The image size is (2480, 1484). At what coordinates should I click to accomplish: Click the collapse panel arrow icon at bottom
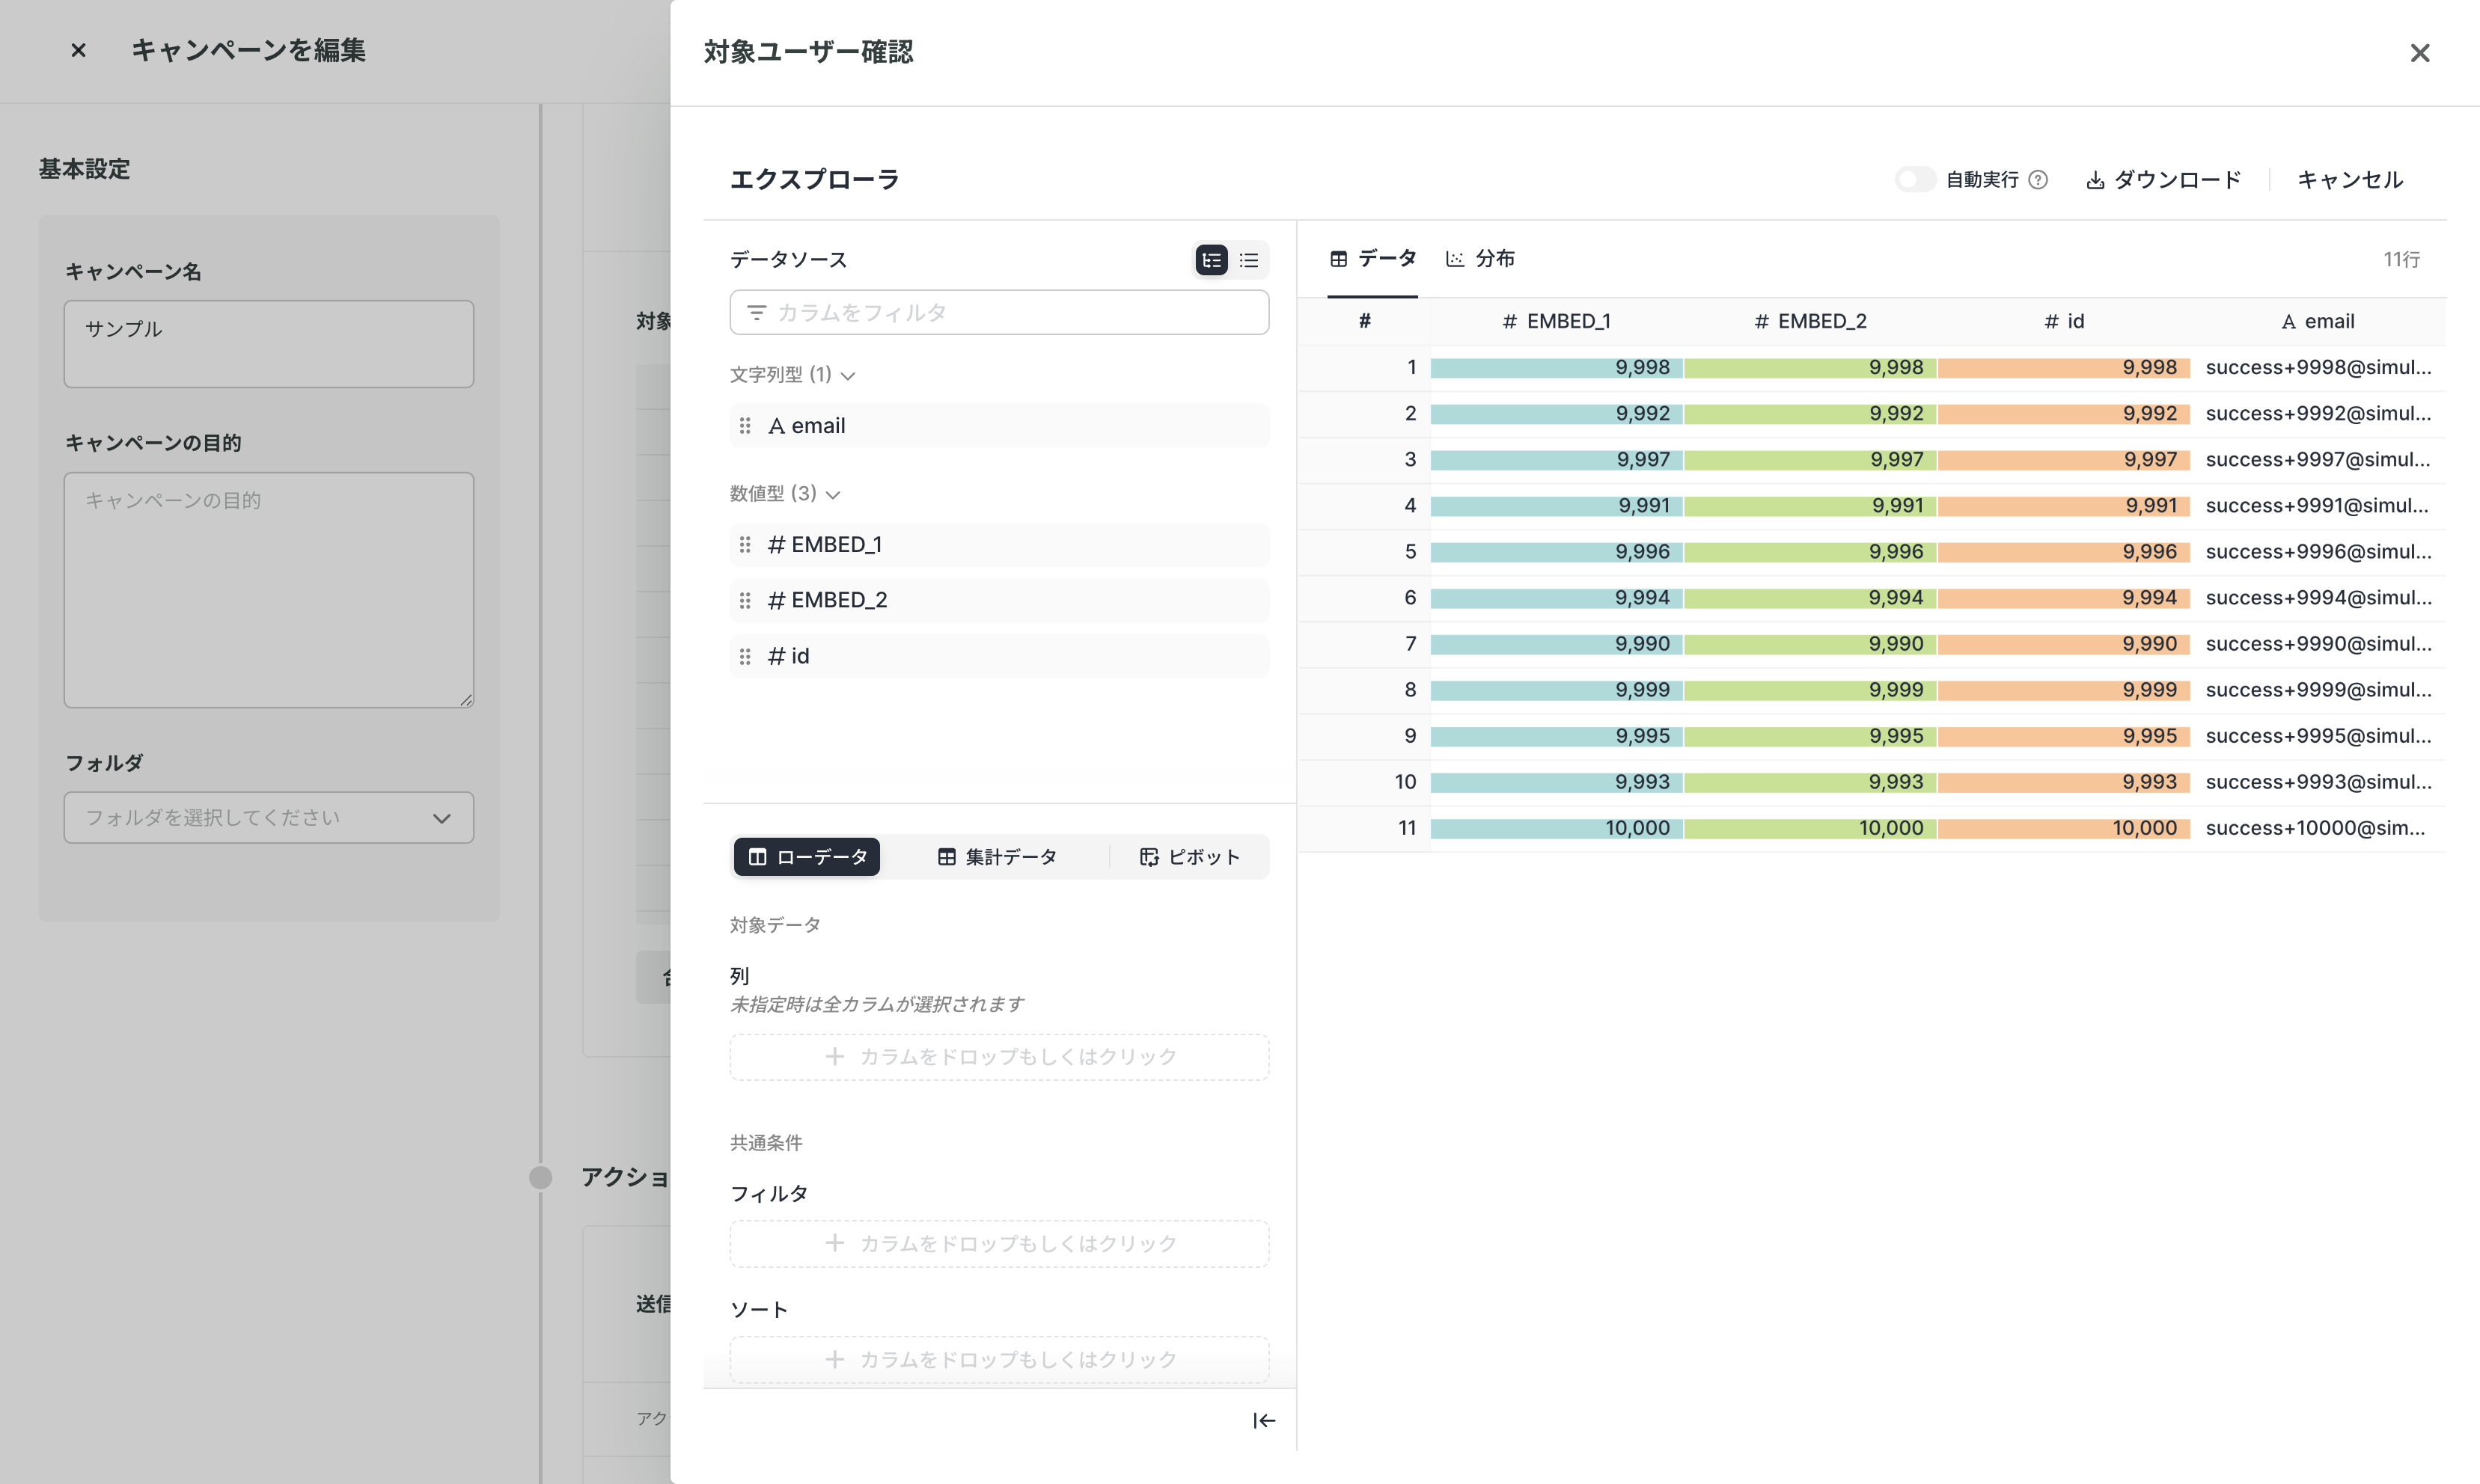1263,1421
